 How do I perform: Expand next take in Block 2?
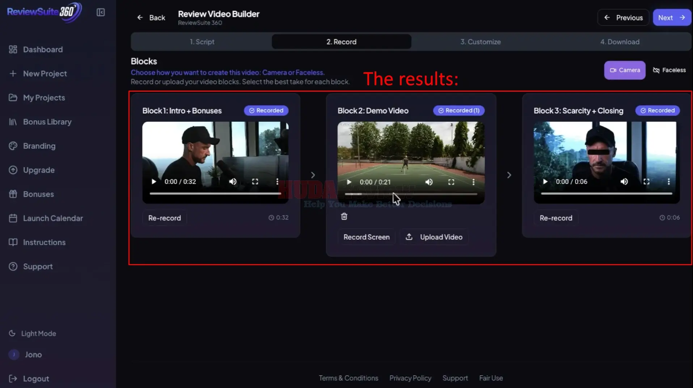(509, 175)
